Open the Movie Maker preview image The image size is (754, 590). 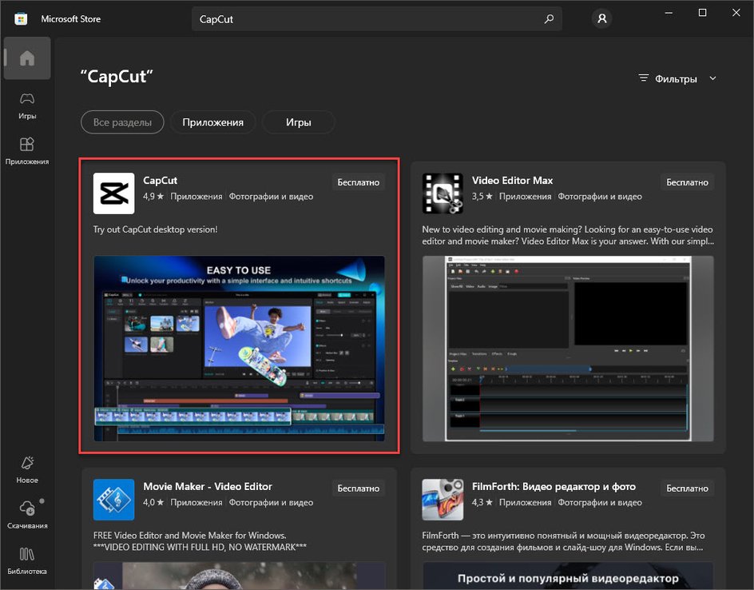click(x=239, y=576)
